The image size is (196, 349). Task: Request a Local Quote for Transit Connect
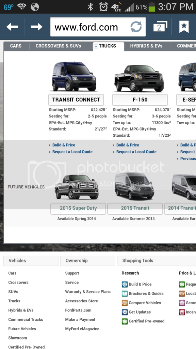pos(72,152)
